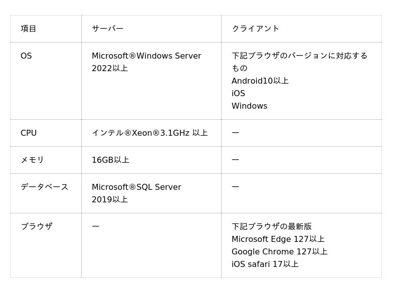Click the dash in the CPU client cell
This screenshot has height=293, width=401.
[235, 133]
